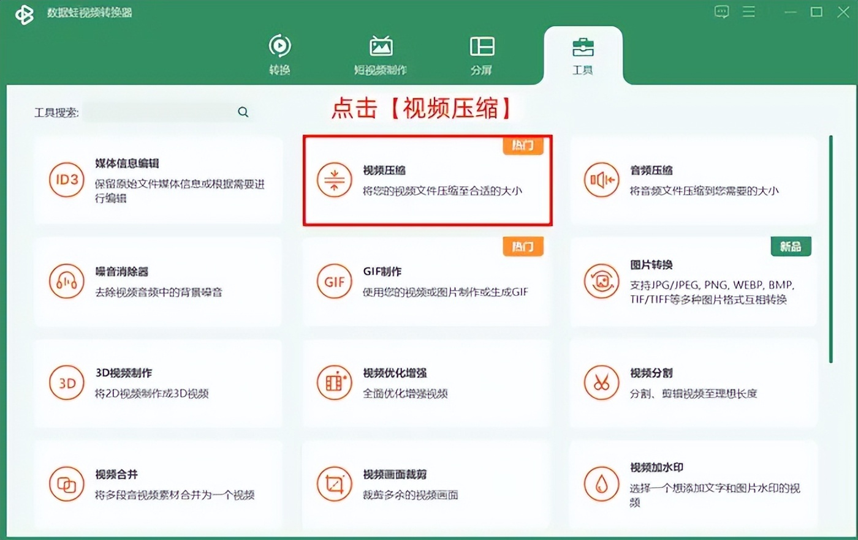Click the 视频画面裁剪 title text
This screenshot has width=858, height=540.
pyautogui.click(x=395, y=474)
